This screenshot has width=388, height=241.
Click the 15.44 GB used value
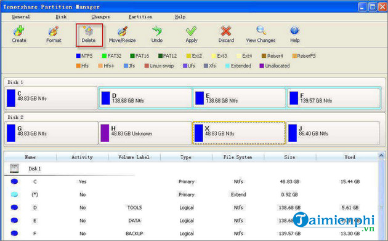(350, 182)
